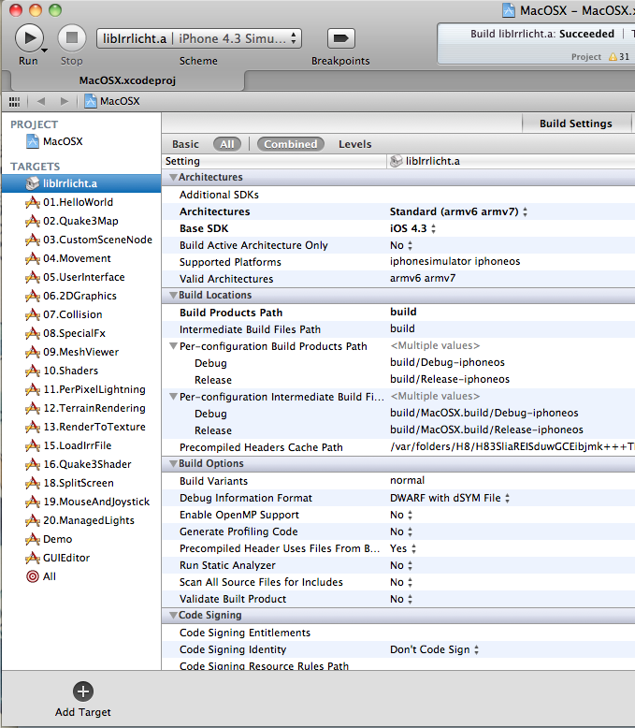Open the libIrrlicht.a scheme selector
This screenshot has height=728, width=635.
click(x=198, y=38)
